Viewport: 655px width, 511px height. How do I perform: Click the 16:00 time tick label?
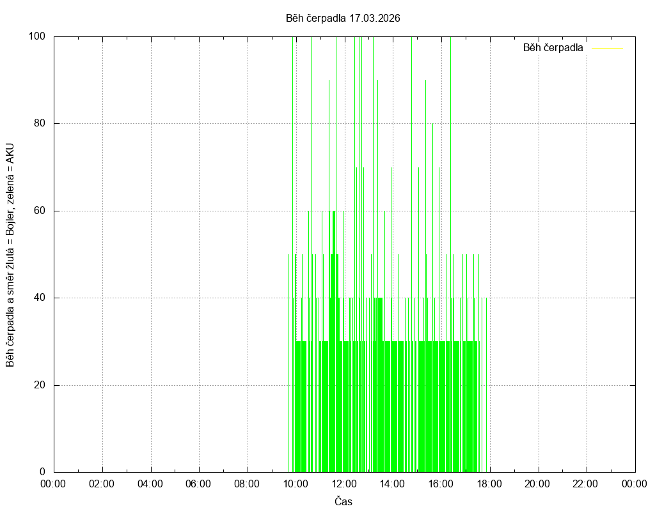441,484
